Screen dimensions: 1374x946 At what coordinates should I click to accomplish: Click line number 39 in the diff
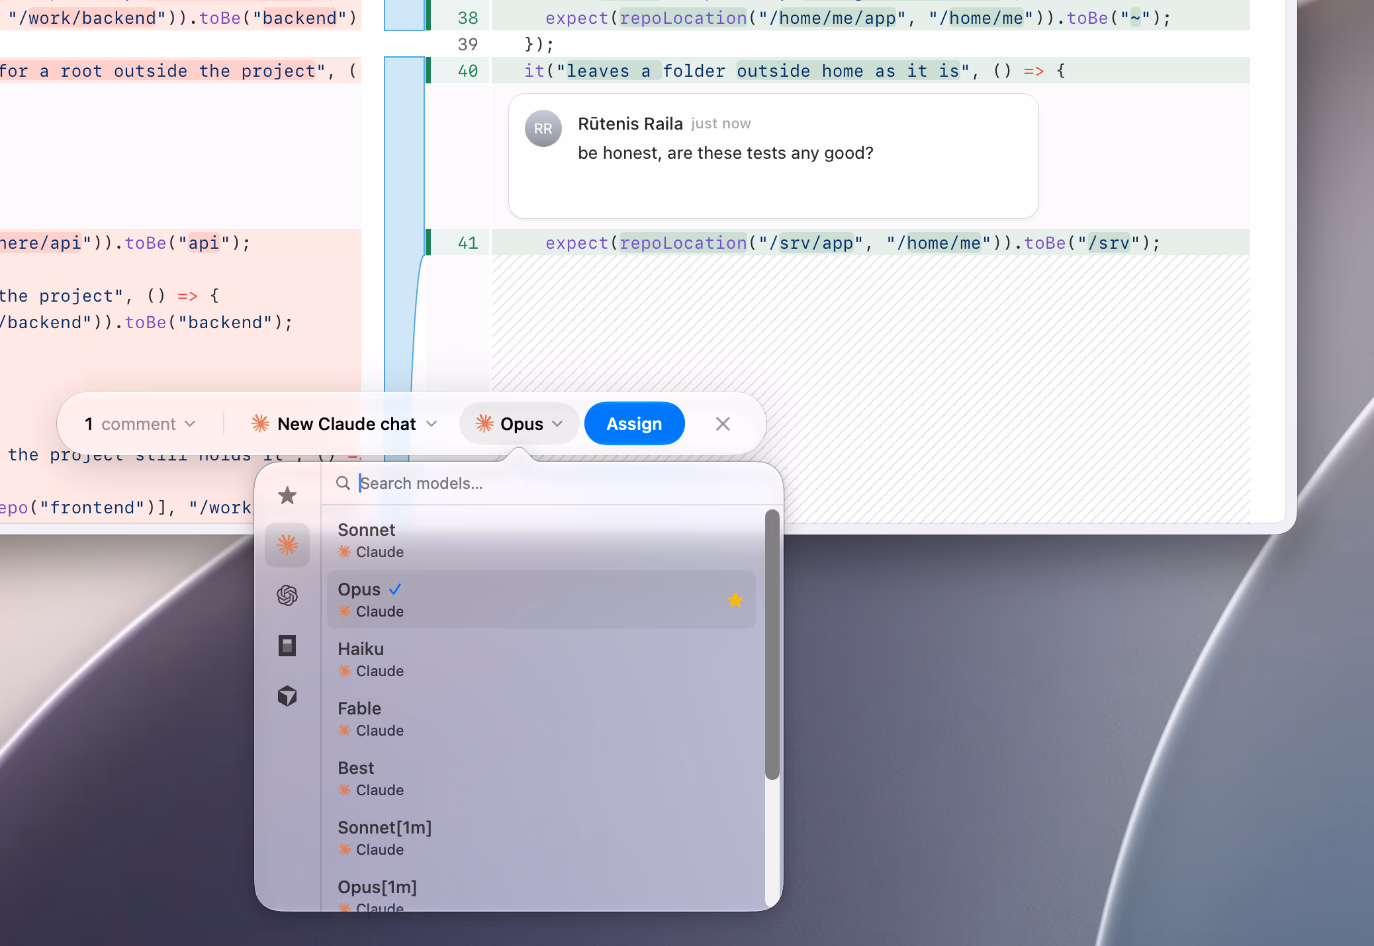[468, 44]
